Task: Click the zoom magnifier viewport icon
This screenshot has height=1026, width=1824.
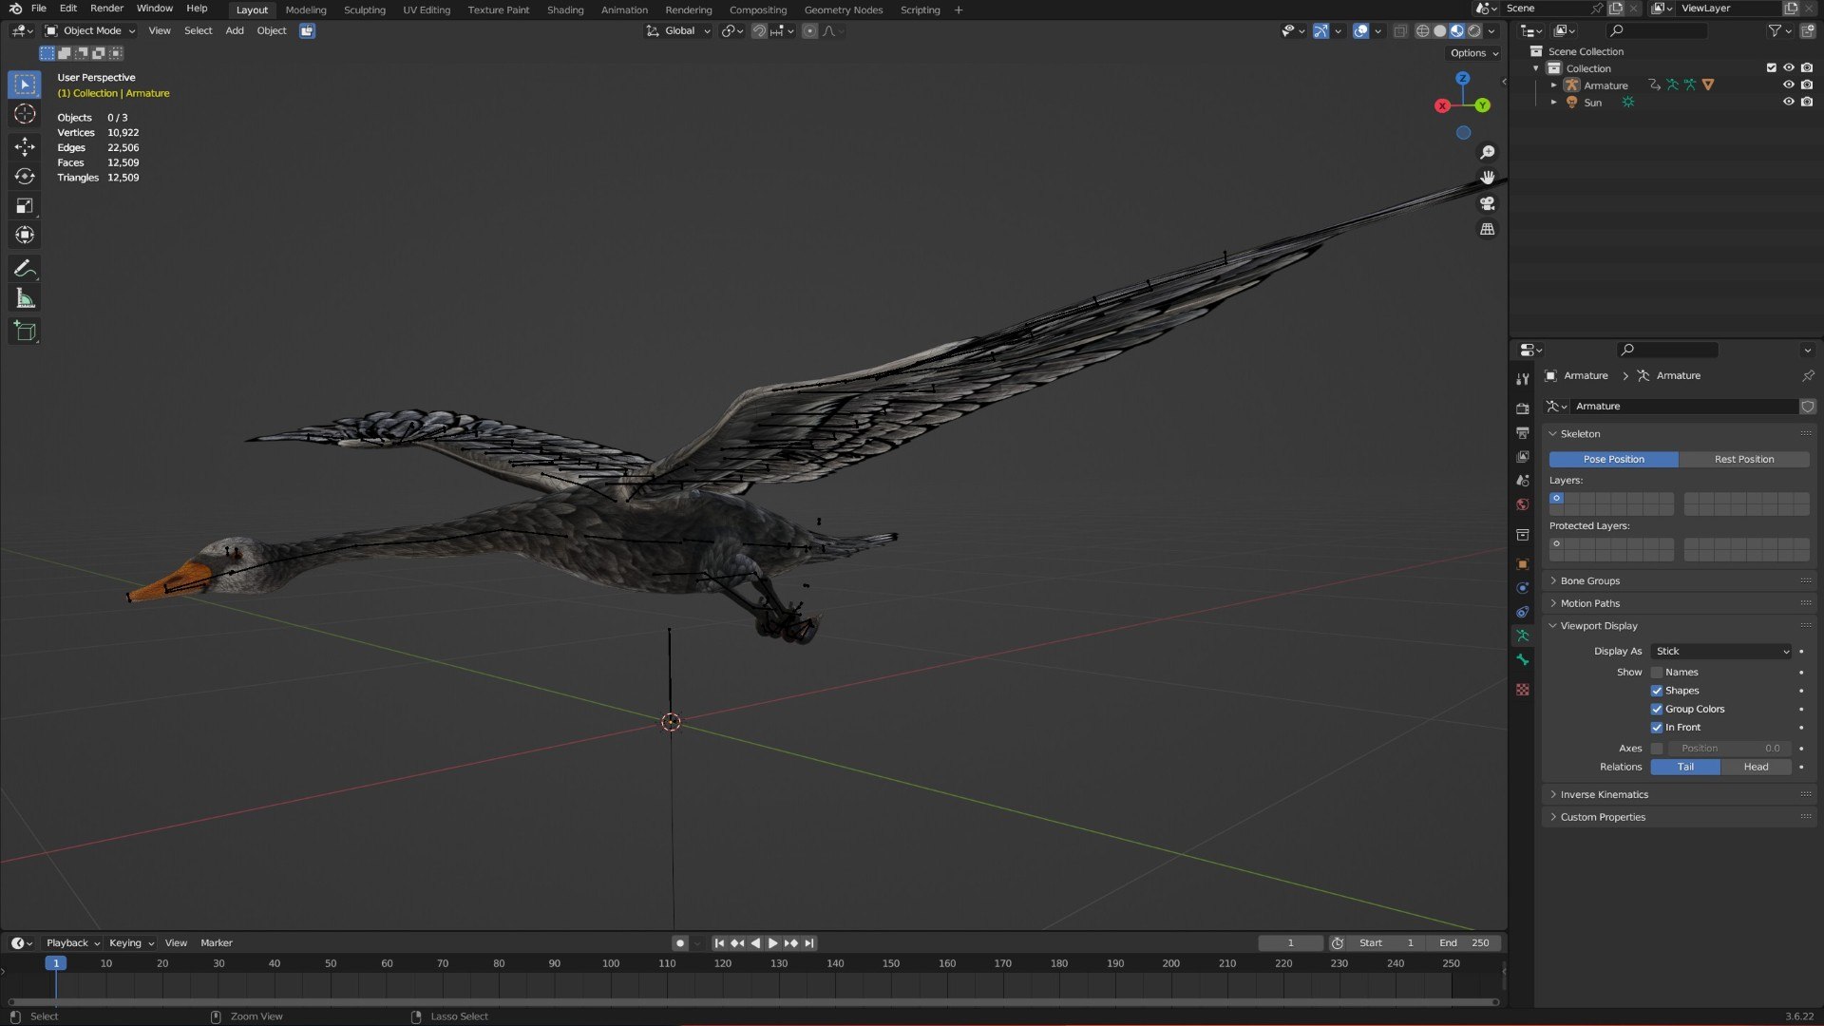Action: coord(1488,152)
